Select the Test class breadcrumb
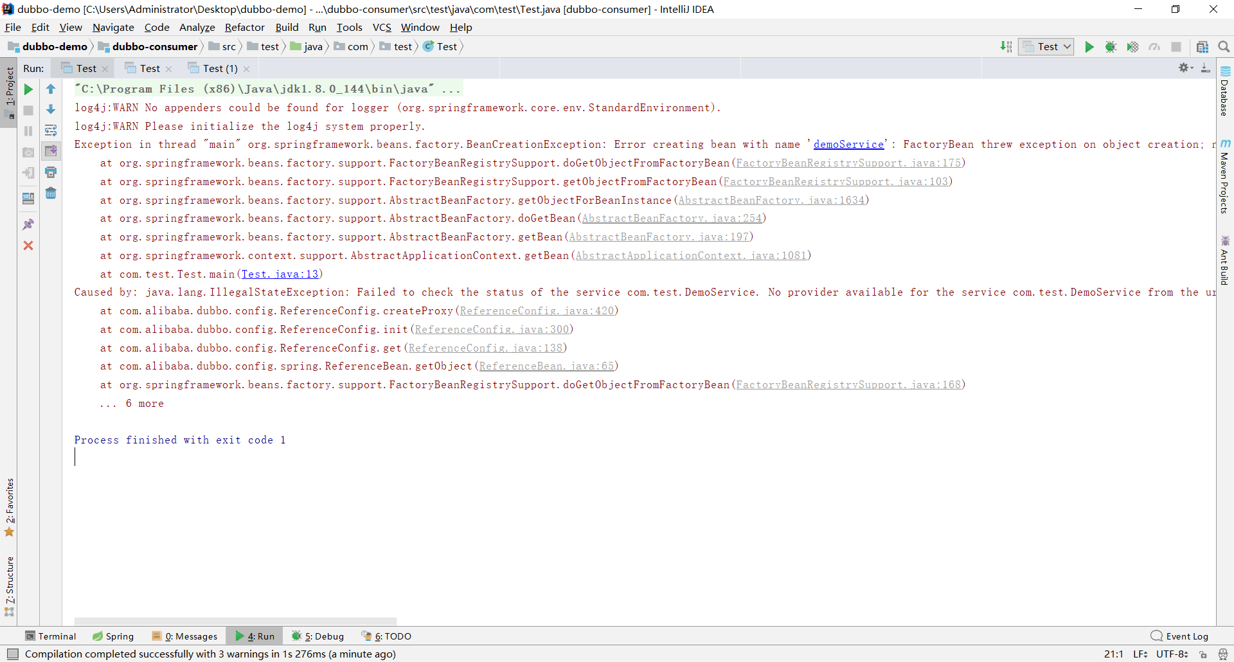This screenshot has height=662, width=1234. (x=440, y=46)
